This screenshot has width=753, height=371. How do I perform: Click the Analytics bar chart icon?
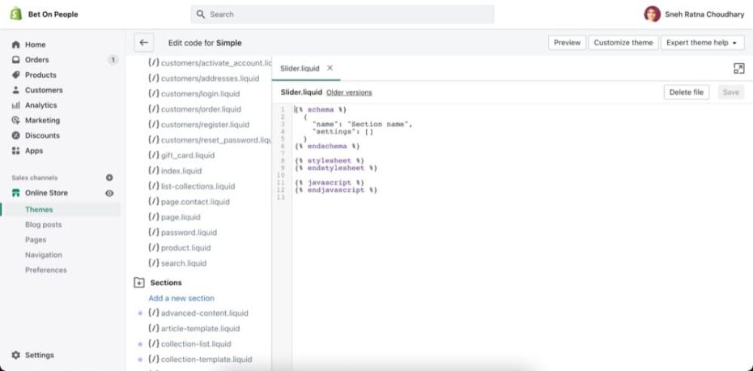[x=15, y=105]
